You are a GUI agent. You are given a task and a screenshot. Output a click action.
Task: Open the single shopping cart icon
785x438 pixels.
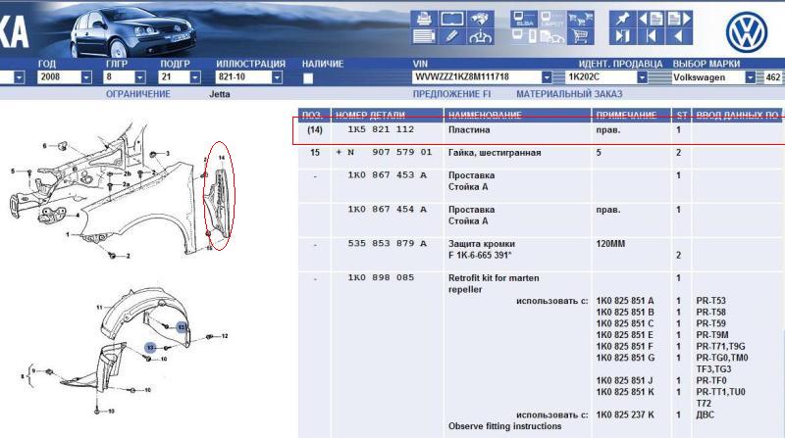(580, 36)
